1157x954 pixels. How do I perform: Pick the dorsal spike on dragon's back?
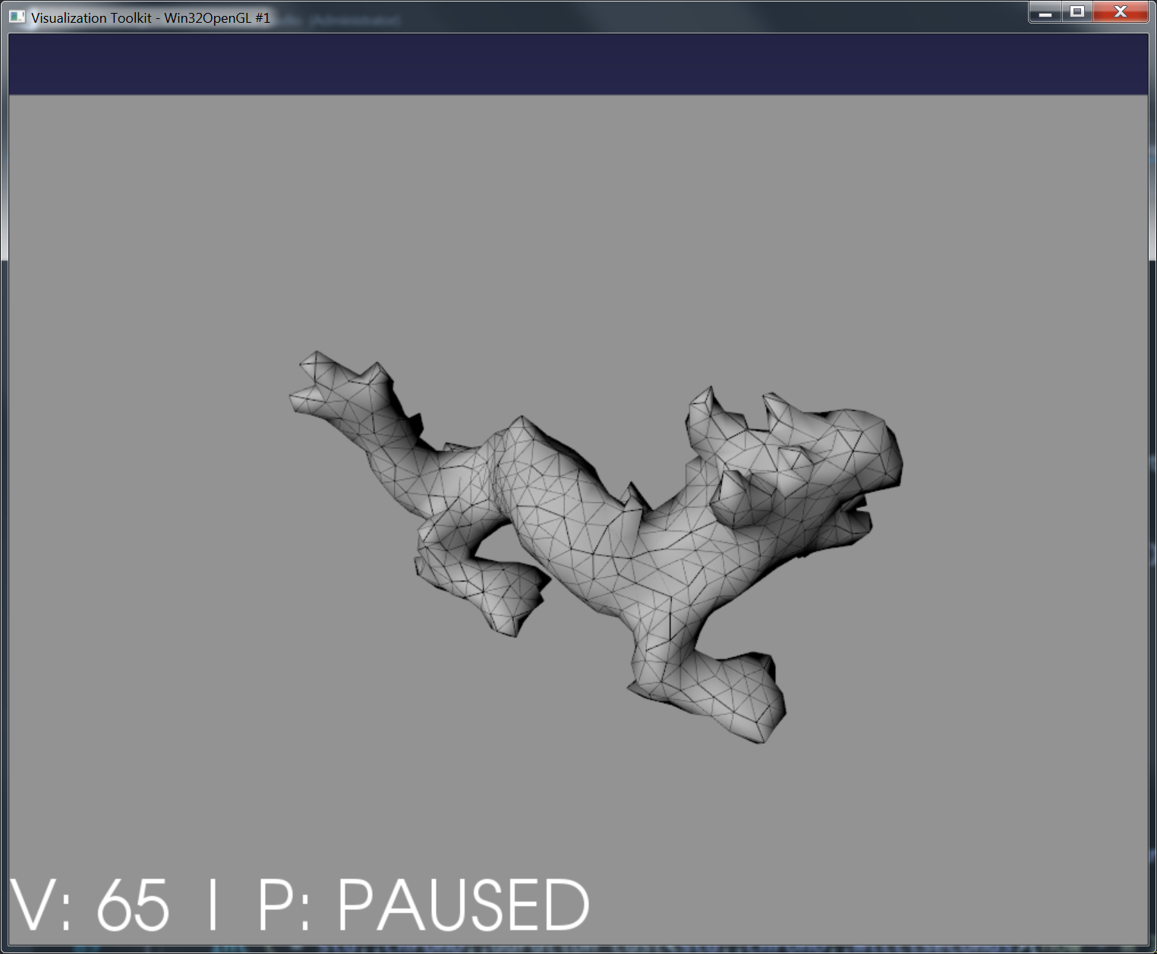[x=632, y=497]
